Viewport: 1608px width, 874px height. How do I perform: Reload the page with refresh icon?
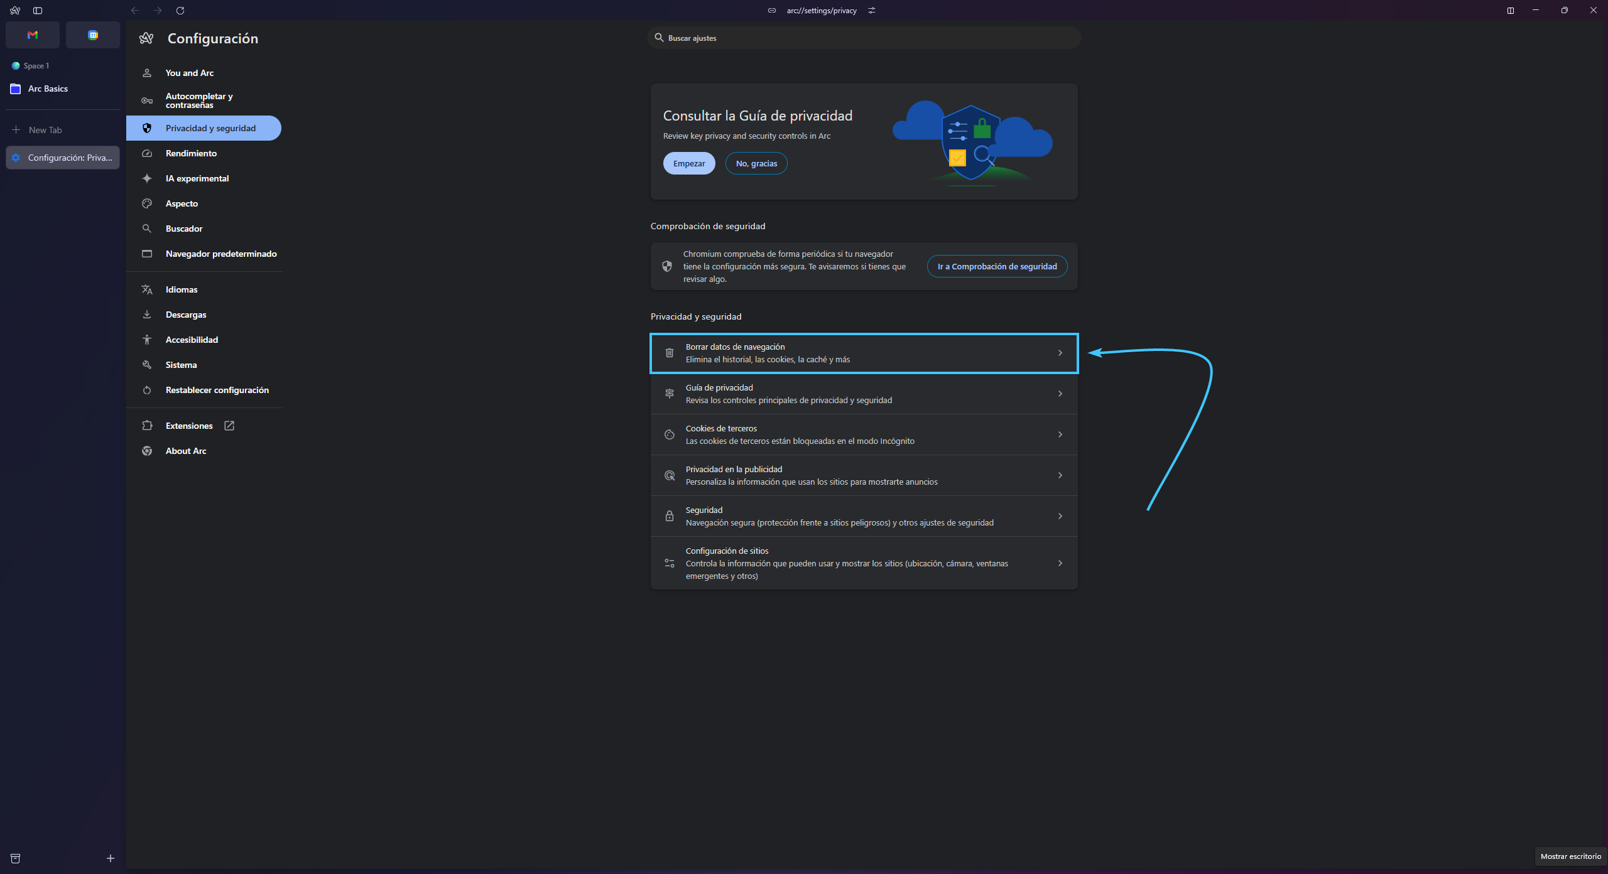(180, 11)
